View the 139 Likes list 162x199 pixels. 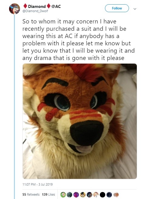49,194
